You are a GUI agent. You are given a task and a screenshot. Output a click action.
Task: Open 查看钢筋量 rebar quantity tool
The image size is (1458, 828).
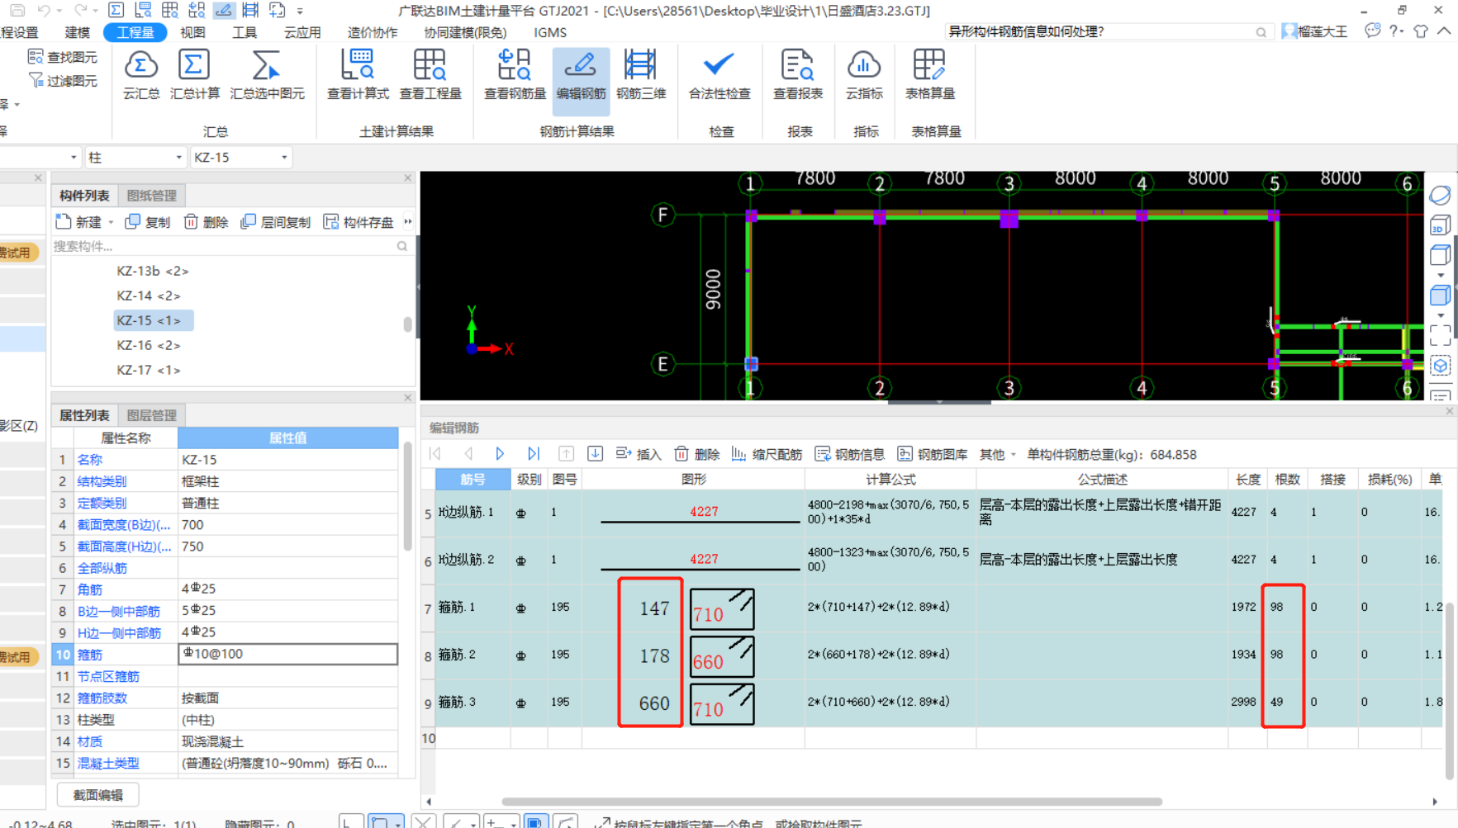pyautogui.click(x=515, y=74)
